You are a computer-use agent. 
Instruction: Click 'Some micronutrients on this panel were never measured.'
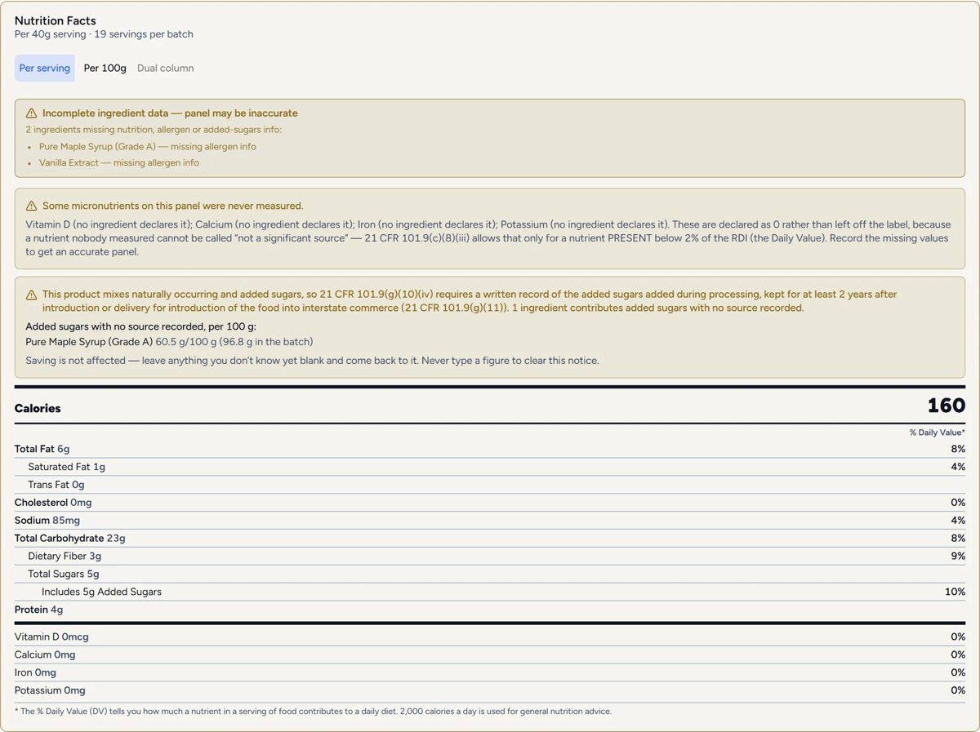click(173, 206)
